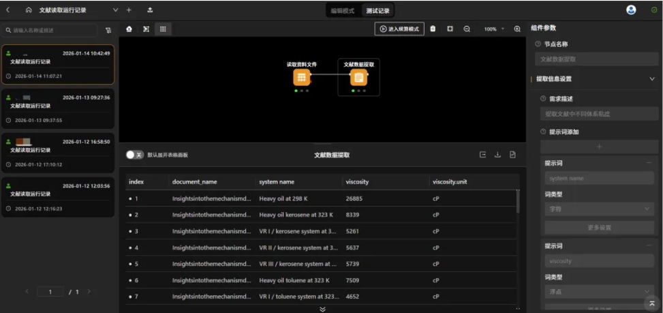The width and height of the screenshot is (663, 313).
Task: Expand the 文献读取运行记录 title dropdown
Action: tap(115, 10)
